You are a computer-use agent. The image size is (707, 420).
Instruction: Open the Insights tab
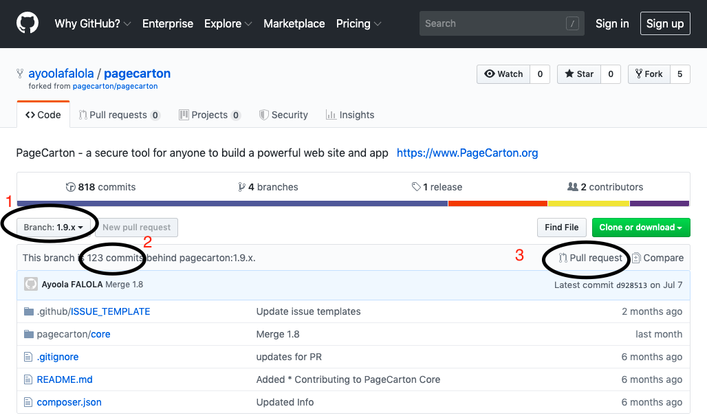350,115
